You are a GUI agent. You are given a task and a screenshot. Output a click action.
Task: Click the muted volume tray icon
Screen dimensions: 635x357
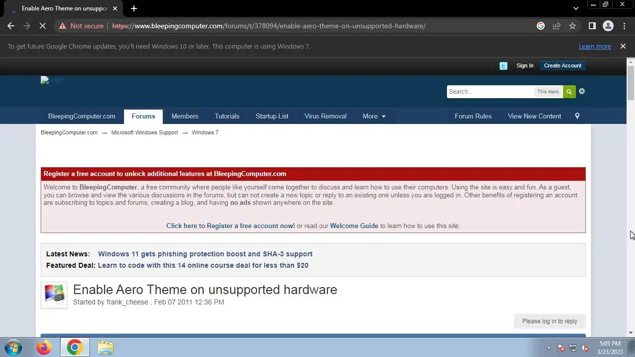point(585,348)
